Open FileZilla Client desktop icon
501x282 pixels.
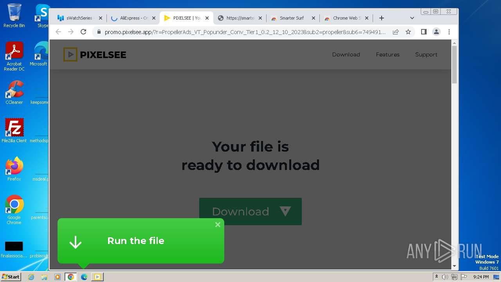[14, 130]
